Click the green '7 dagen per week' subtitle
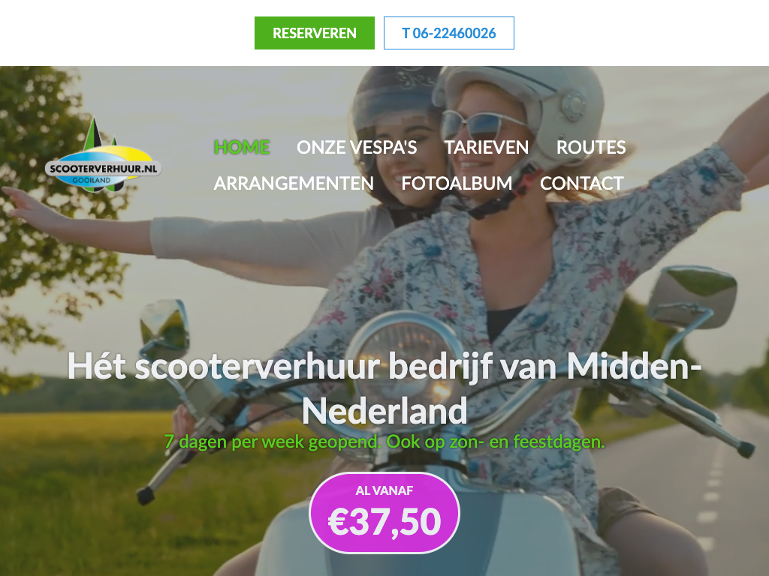 coord(384,442)
